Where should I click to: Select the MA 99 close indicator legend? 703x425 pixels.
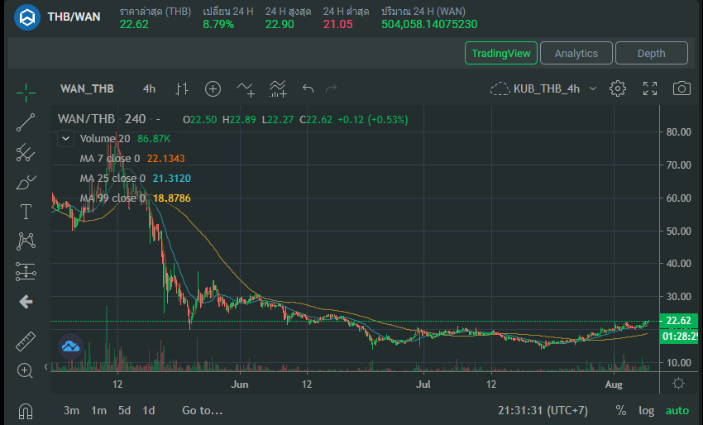click(x=112, y=198)
